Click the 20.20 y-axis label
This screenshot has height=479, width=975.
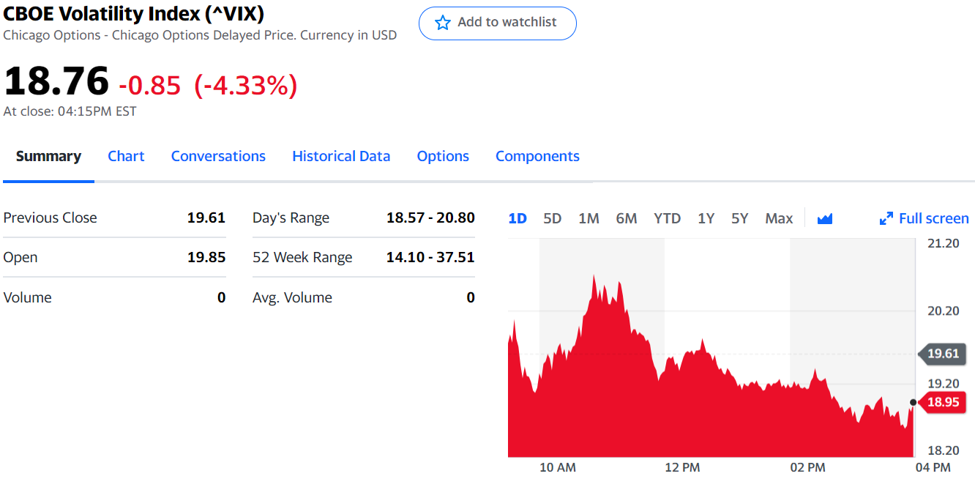[x=944, y=311]
